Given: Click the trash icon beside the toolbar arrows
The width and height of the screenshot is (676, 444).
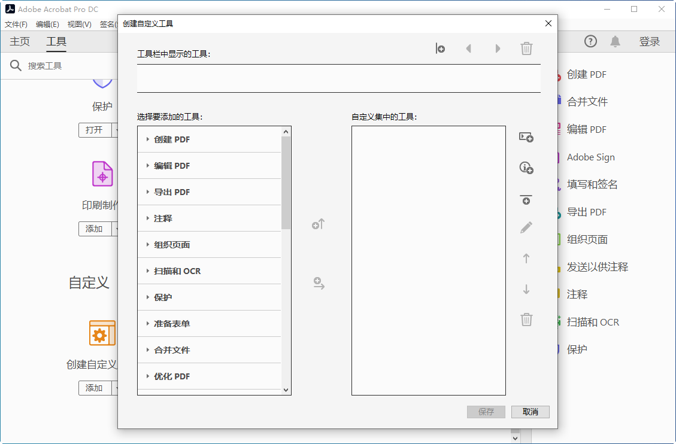Looking at the screenshot, I should [526, 48].
